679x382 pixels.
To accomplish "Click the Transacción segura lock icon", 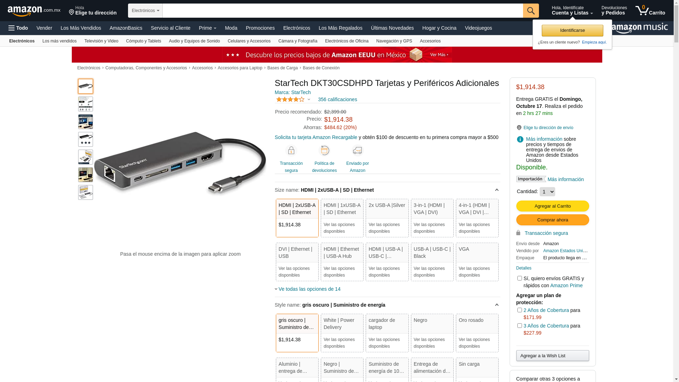I will pos(291,151).
